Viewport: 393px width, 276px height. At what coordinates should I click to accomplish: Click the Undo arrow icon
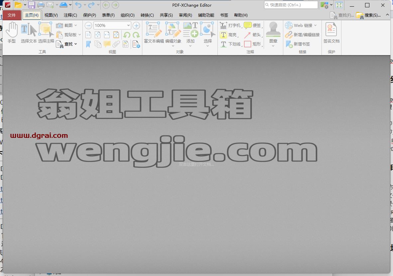[x=78, y=5]
